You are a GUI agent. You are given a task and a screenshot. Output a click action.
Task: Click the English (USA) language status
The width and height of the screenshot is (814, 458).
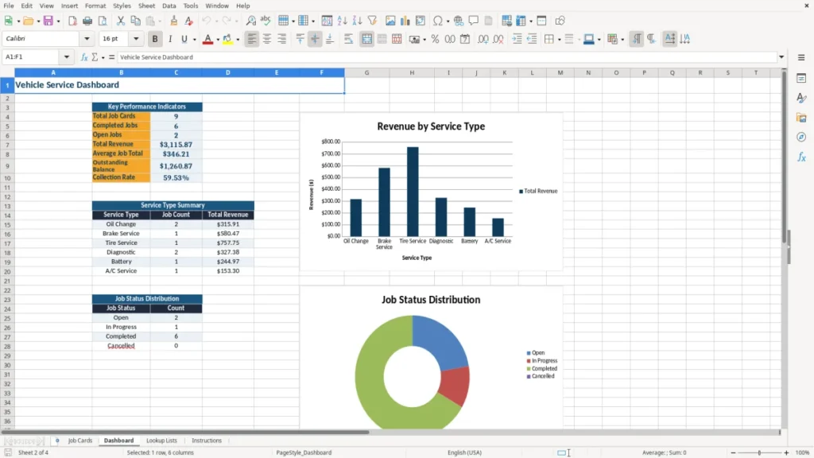[464, 452]
